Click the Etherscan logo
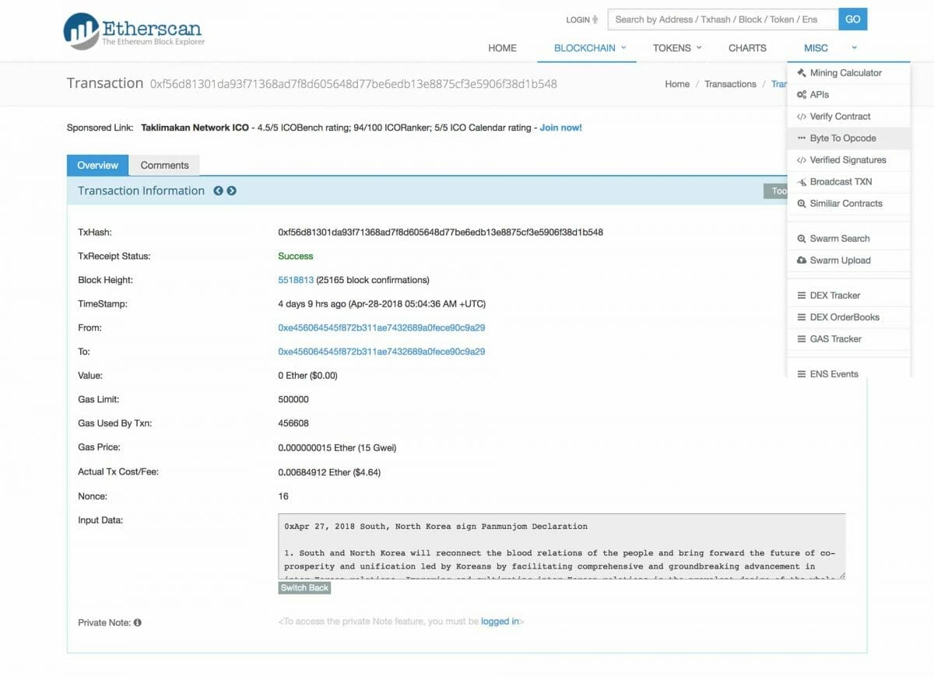934x679 pixels. [x=133, y=32]
